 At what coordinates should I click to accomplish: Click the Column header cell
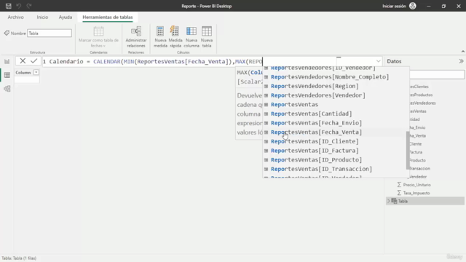point(27,73)
